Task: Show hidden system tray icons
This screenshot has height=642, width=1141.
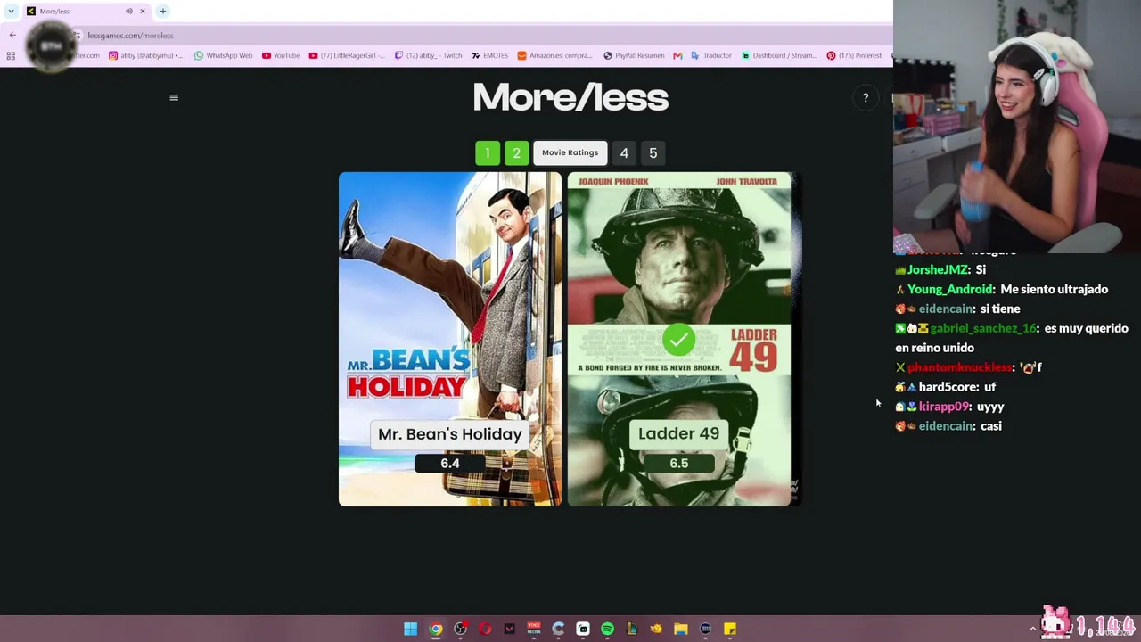Action: click(1033, 629)
